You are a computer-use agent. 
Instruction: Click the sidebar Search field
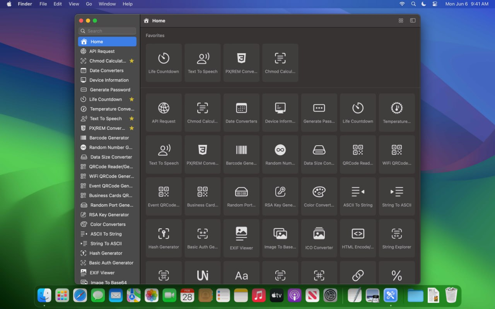tap(108, 31)
